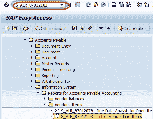Click the green Enter checkmark icon
Viewport: 153px width, 119px height.
(x=7, y=5)
